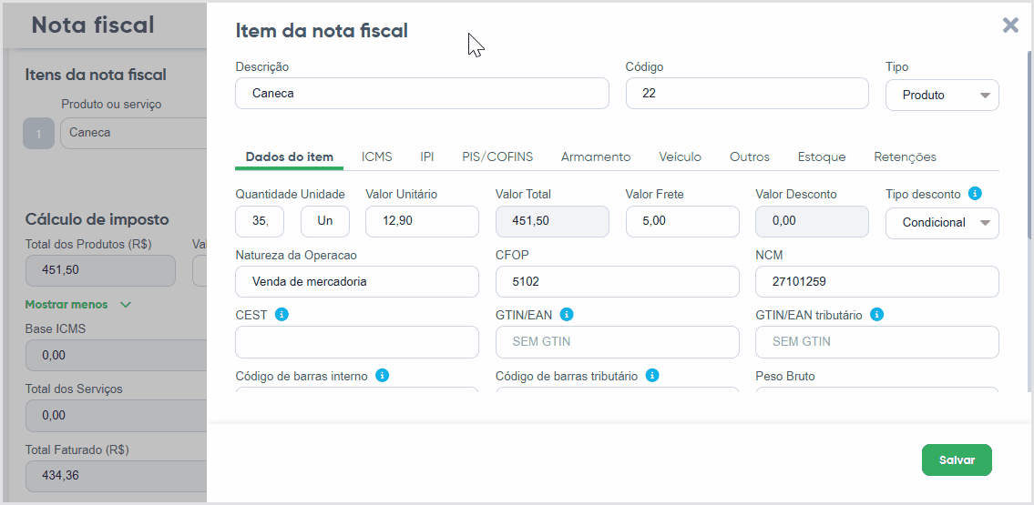Viewport: 1034px width, 505px height.
Task: Click the Valor Unitário field showing 12,90
Action: click(x=422, y=221)
